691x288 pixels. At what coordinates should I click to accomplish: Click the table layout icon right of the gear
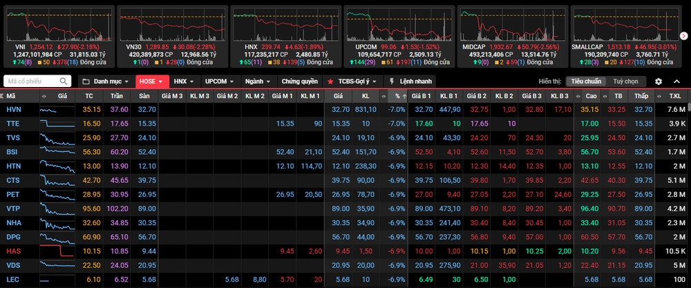click(x=675, y=81)
